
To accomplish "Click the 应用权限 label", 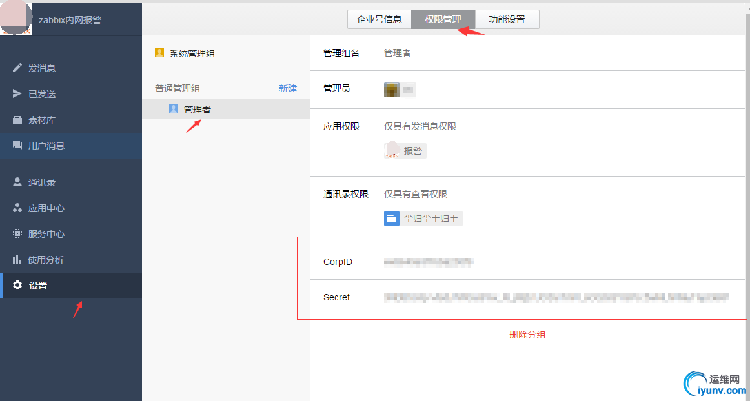I will 341,126.
